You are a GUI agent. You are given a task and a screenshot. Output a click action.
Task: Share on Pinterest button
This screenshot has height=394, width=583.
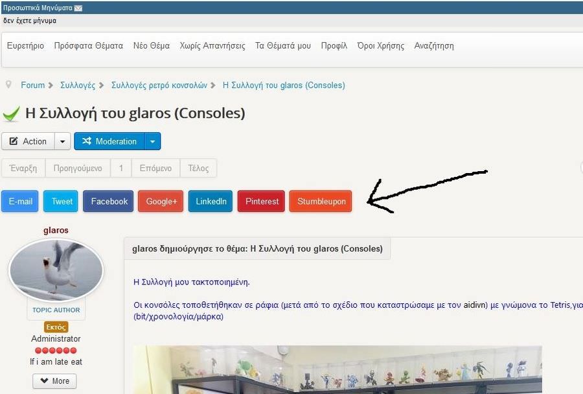262,202
